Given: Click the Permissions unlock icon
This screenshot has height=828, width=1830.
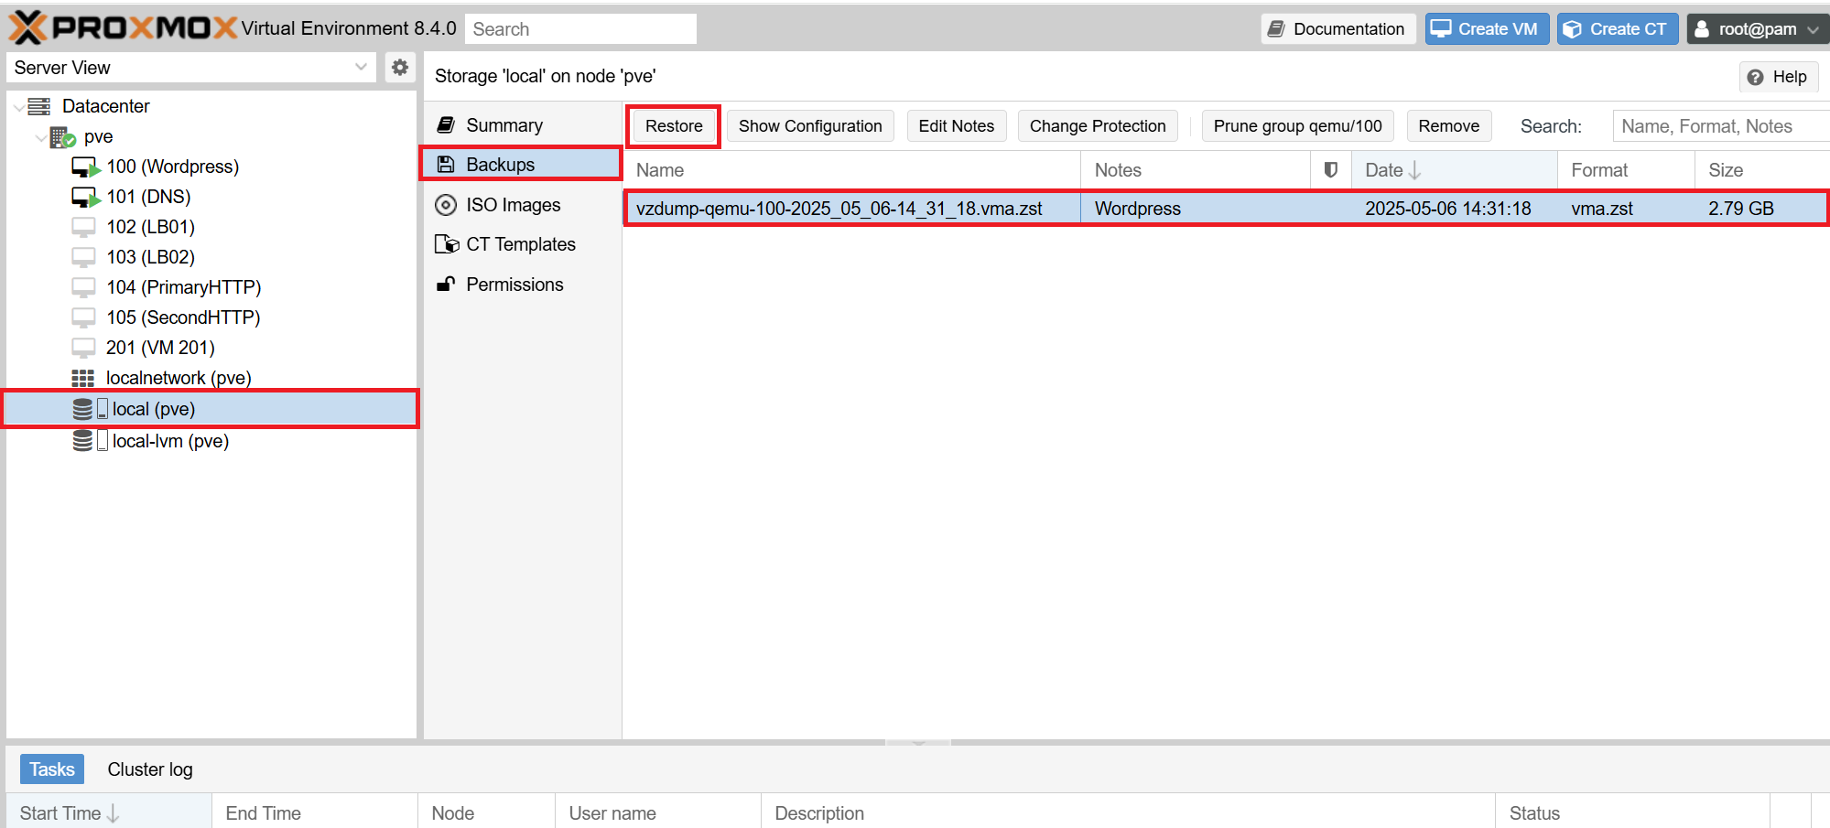Looking at the screenshot, I should 446,285.
